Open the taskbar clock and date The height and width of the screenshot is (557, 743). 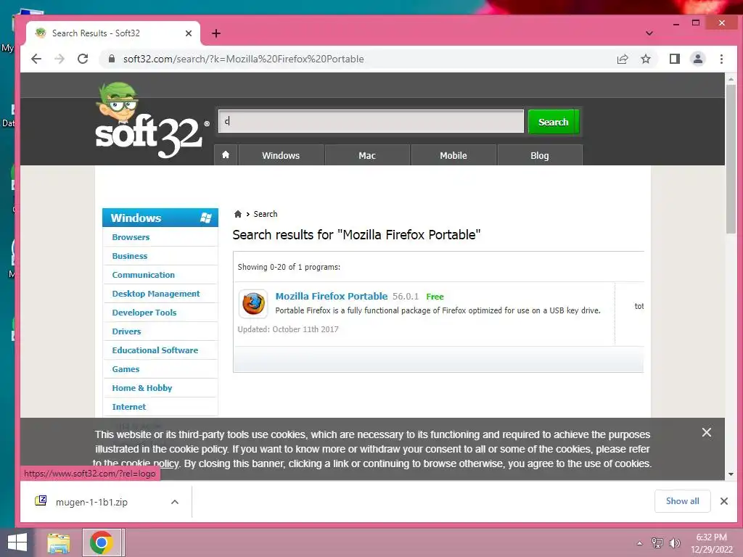pos(712,543)
